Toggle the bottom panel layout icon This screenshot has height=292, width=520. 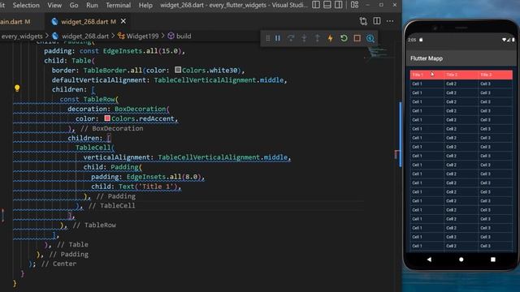(327, 5)
